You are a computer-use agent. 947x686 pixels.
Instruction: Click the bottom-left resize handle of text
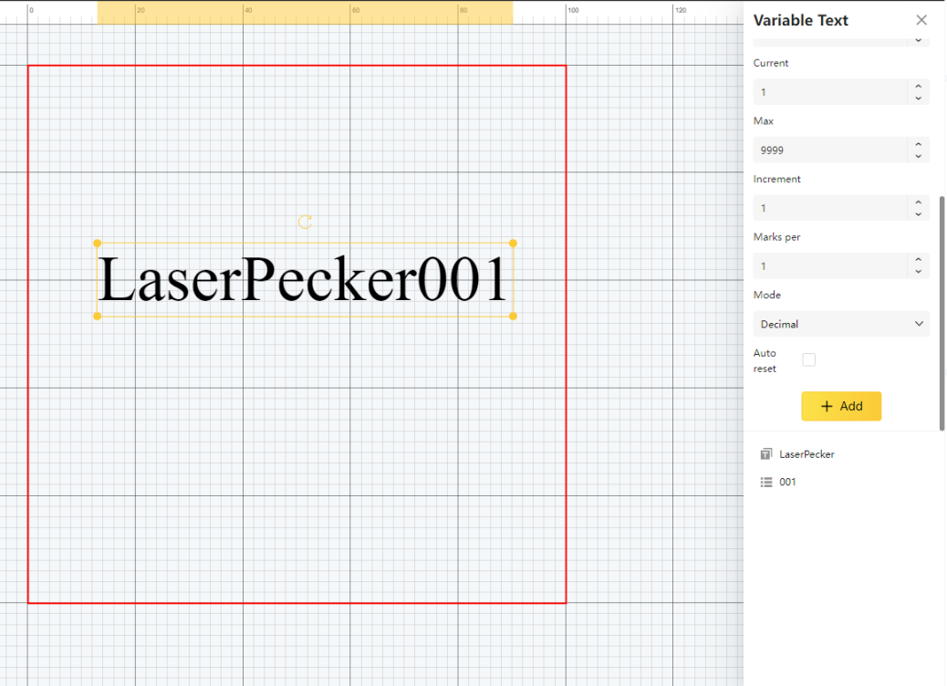tap(98, 316)
